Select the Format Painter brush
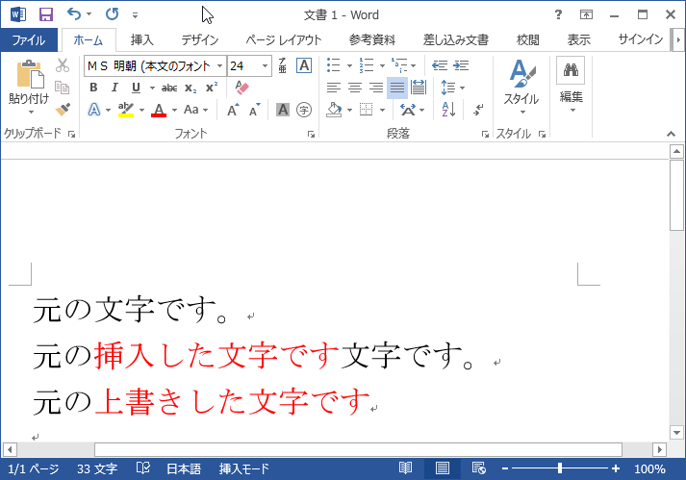 pyautogui.click(x=63, y=109)
